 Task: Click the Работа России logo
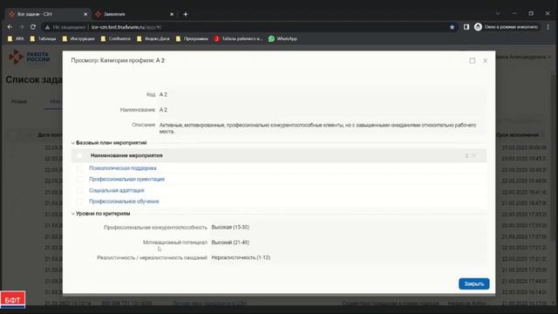point(30,57)
